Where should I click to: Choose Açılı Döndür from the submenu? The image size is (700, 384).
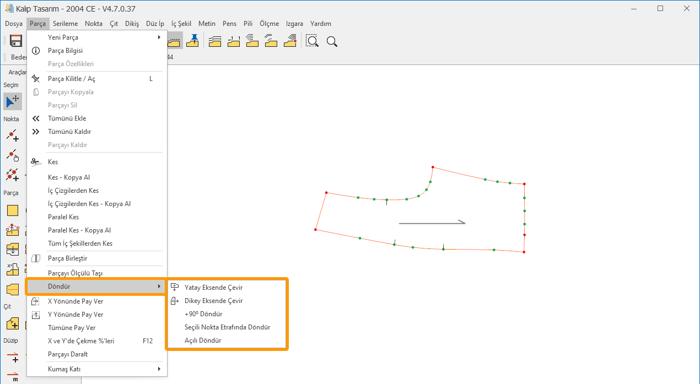(203, 340)
